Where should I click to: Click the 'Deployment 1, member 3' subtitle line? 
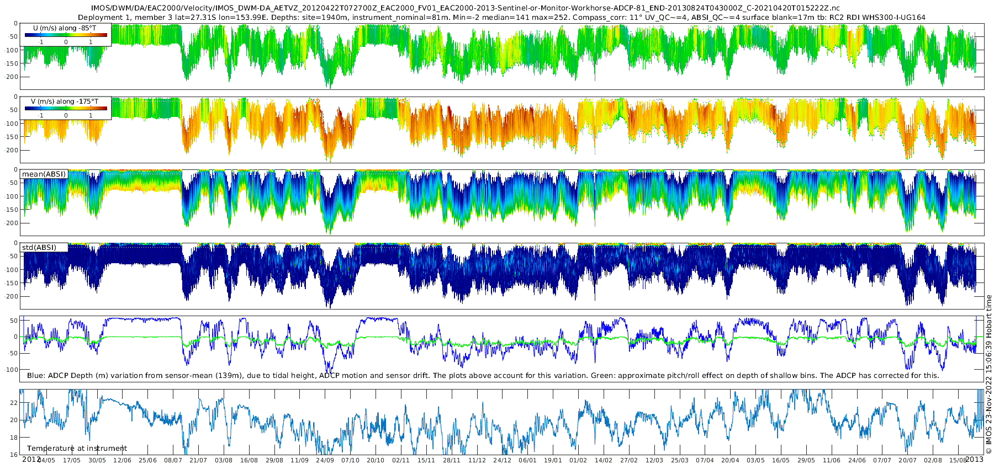[501, 17]
